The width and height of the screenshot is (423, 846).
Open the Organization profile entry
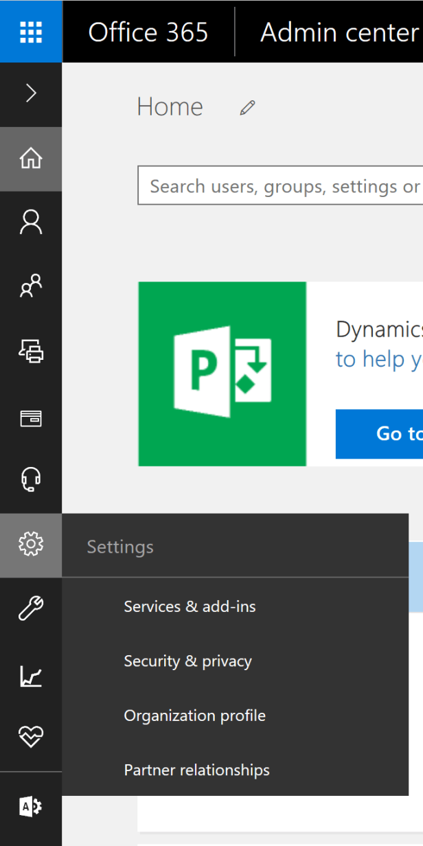point(194,716)
